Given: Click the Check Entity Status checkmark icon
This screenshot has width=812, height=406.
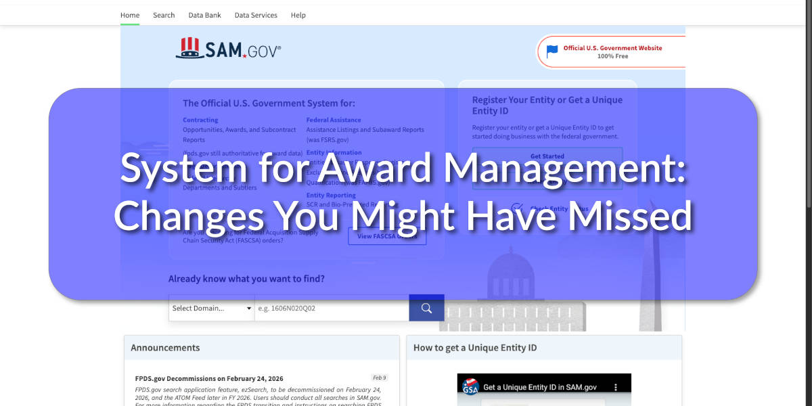Looking at the screenshot, I should (518, 208).
